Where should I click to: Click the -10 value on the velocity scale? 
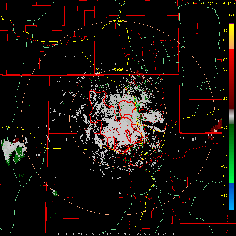click(x=224, y=128)
